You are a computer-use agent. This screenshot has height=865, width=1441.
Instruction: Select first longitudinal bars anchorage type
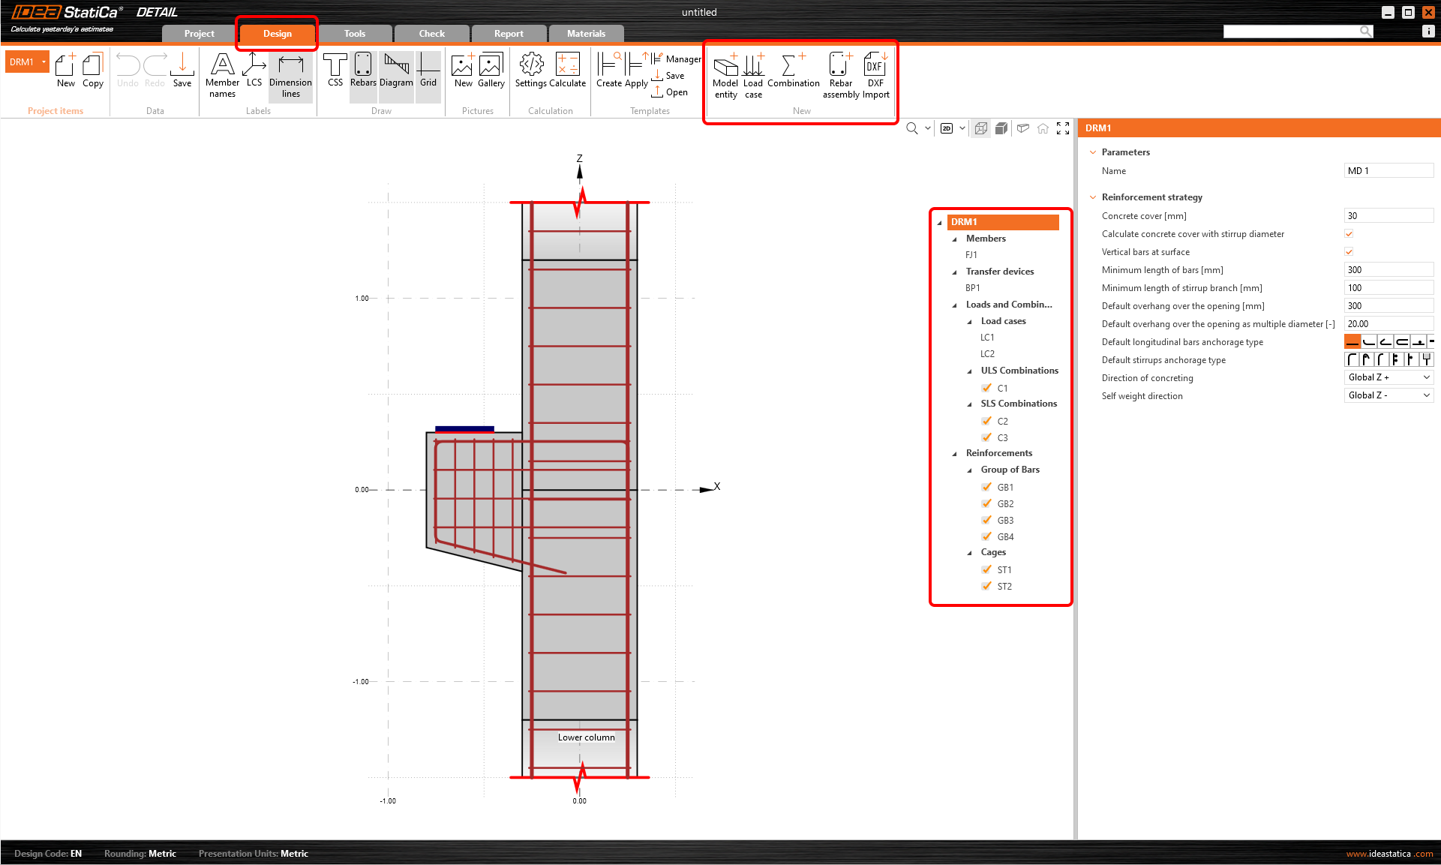click(x=1352, y=342)
